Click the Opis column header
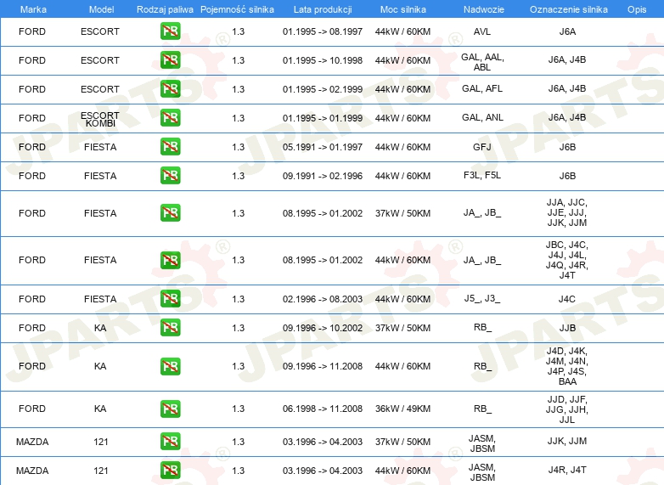 637,9
